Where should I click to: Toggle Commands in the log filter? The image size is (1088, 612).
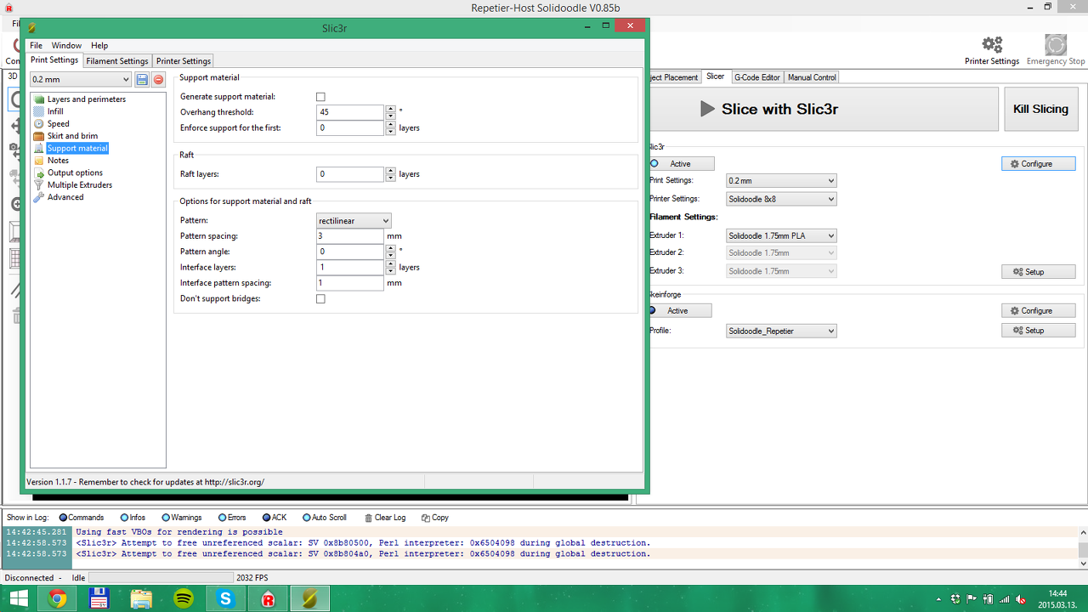(82, 518)
